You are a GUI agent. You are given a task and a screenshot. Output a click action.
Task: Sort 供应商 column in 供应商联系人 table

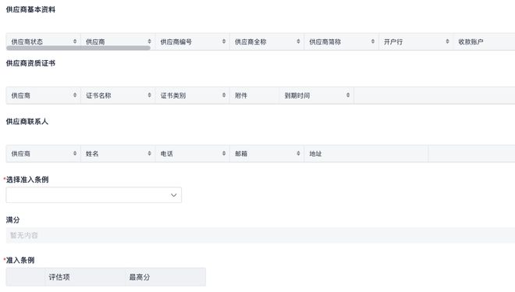75,153
